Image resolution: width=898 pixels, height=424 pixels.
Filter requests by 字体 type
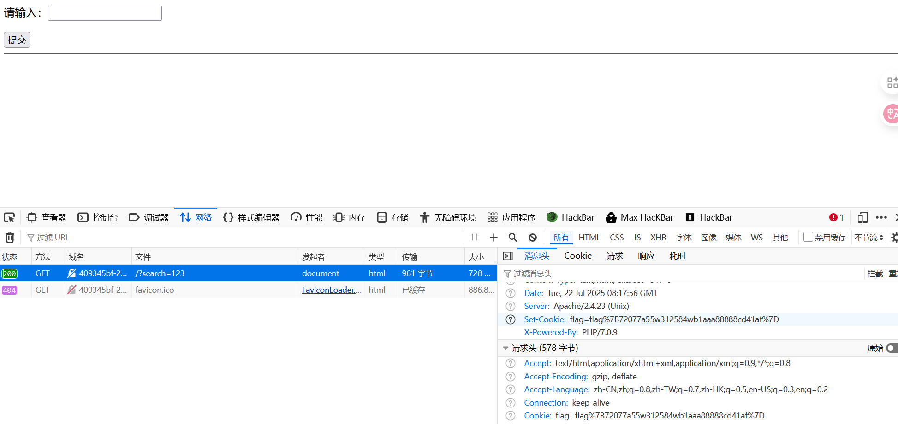684,238
